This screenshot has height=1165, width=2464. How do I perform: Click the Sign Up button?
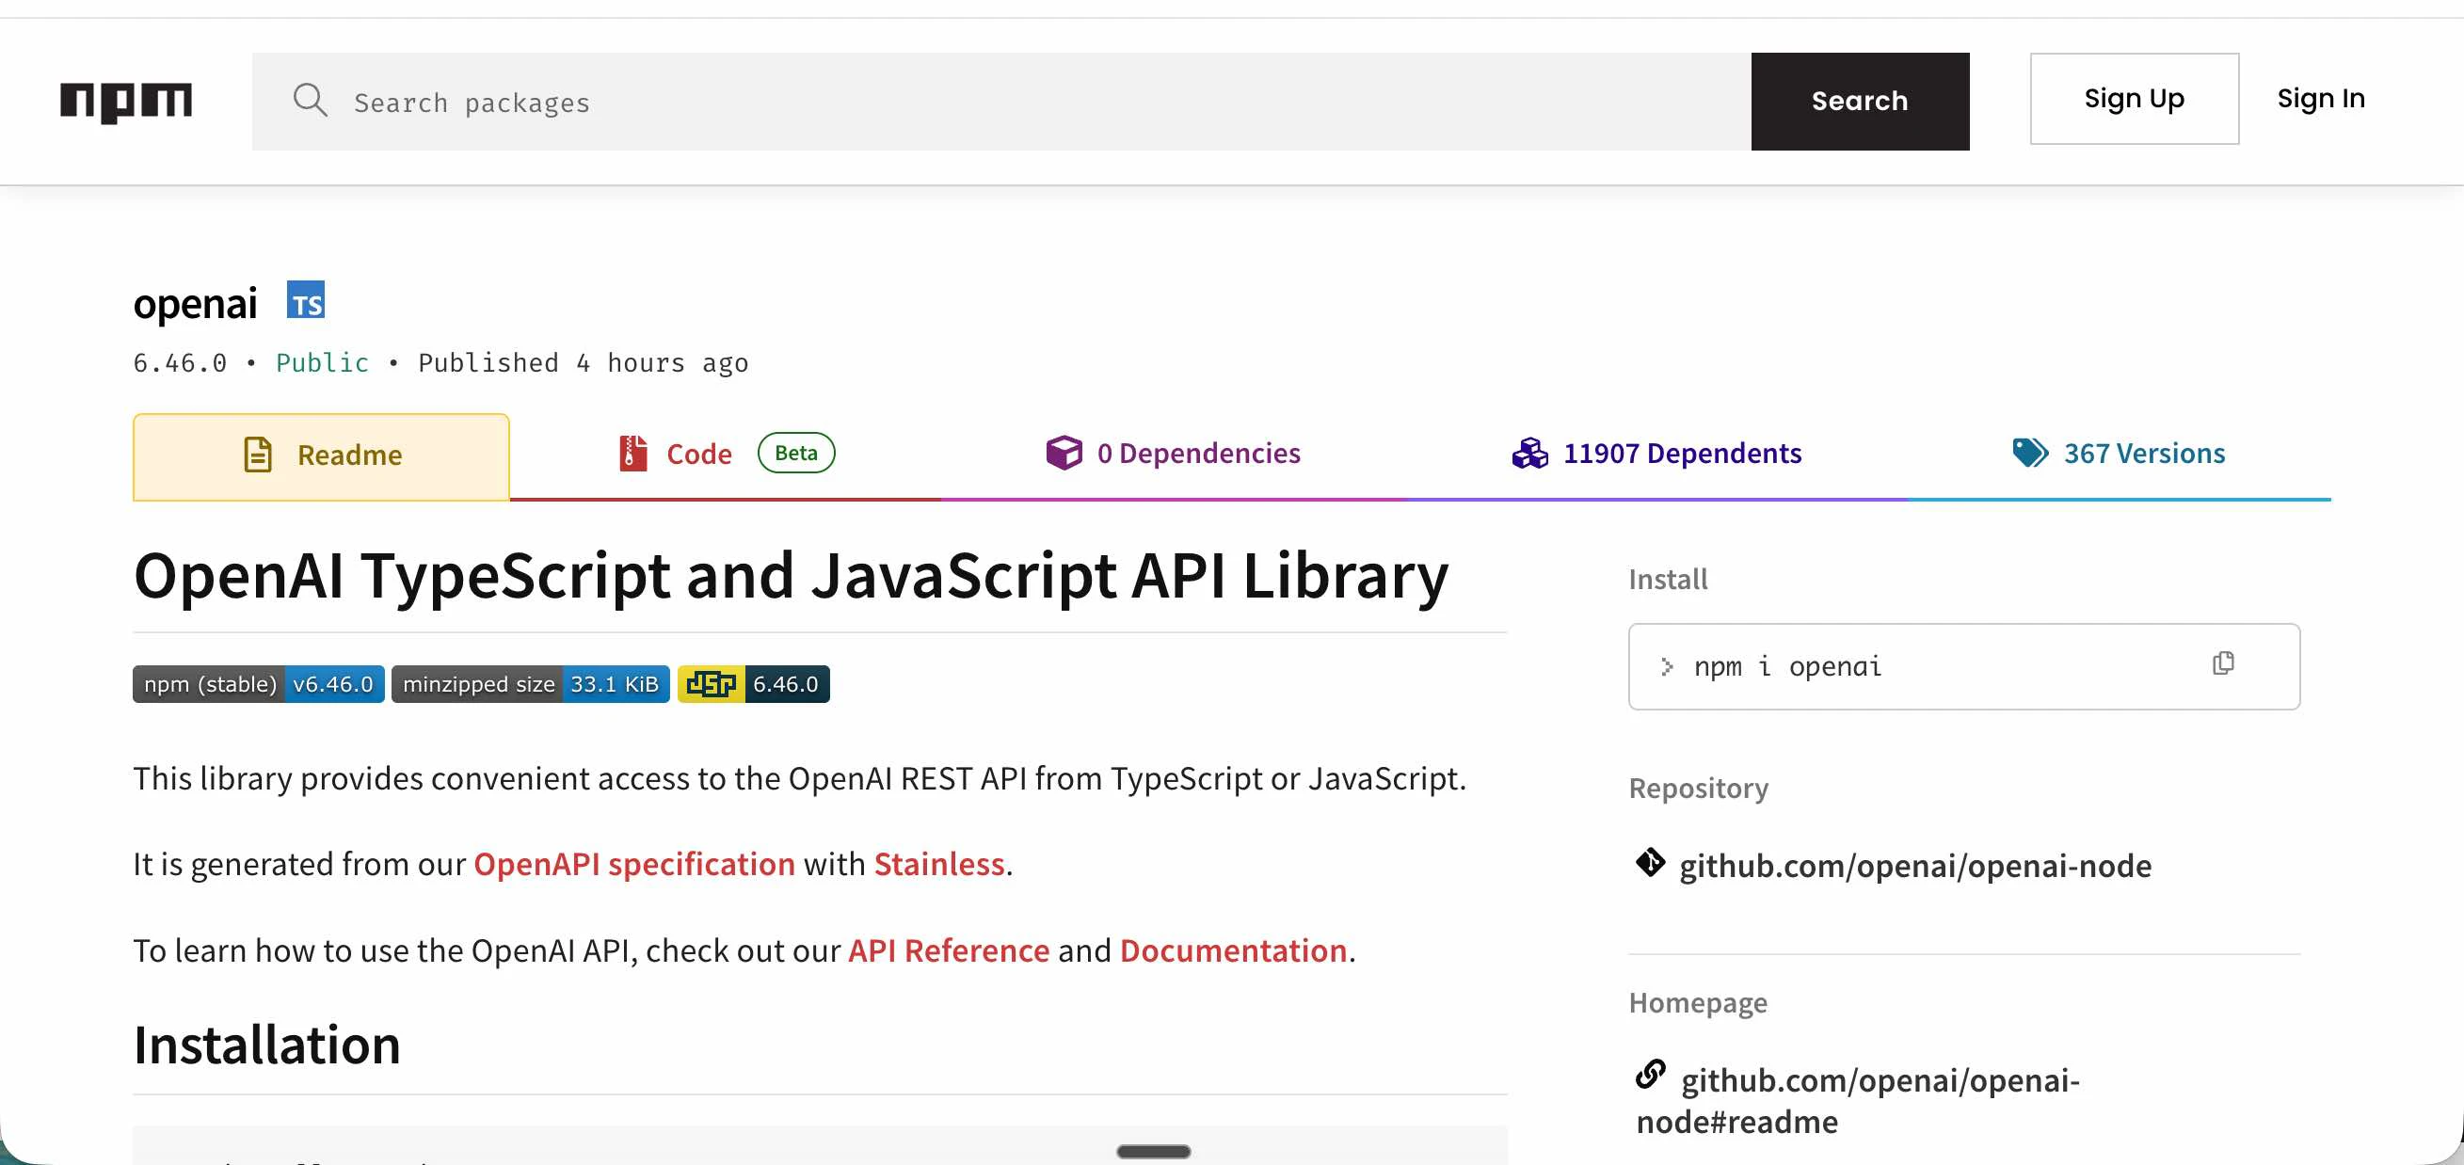click(2134, 99)
